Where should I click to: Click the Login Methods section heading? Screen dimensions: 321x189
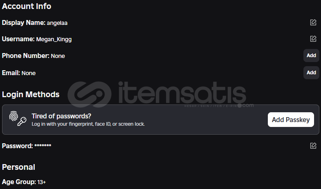click(x=31, y=94)
